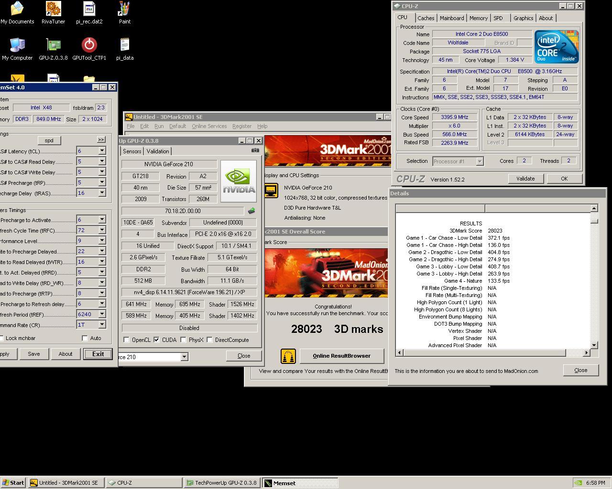Screen dimensions: 612x489
Task: Toggle Auto checkbox in MemSet
Action: pyautogui.click(x=85, y=338)
